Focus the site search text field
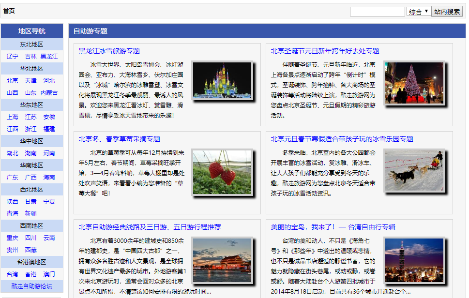The width and height of the screenshot is (469, 298). click(x=377, y=12)
